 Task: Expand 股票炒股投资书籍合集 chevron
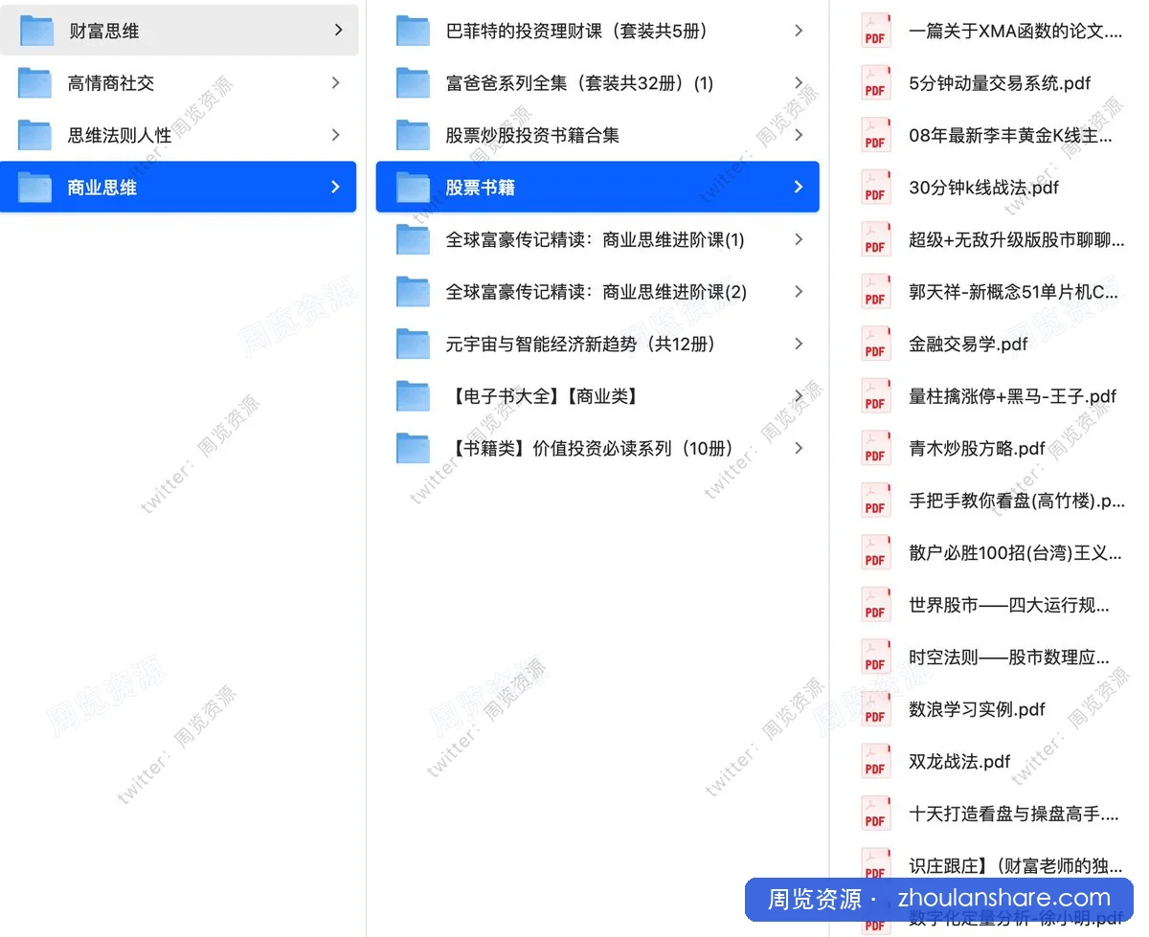[x=799, y=135]
